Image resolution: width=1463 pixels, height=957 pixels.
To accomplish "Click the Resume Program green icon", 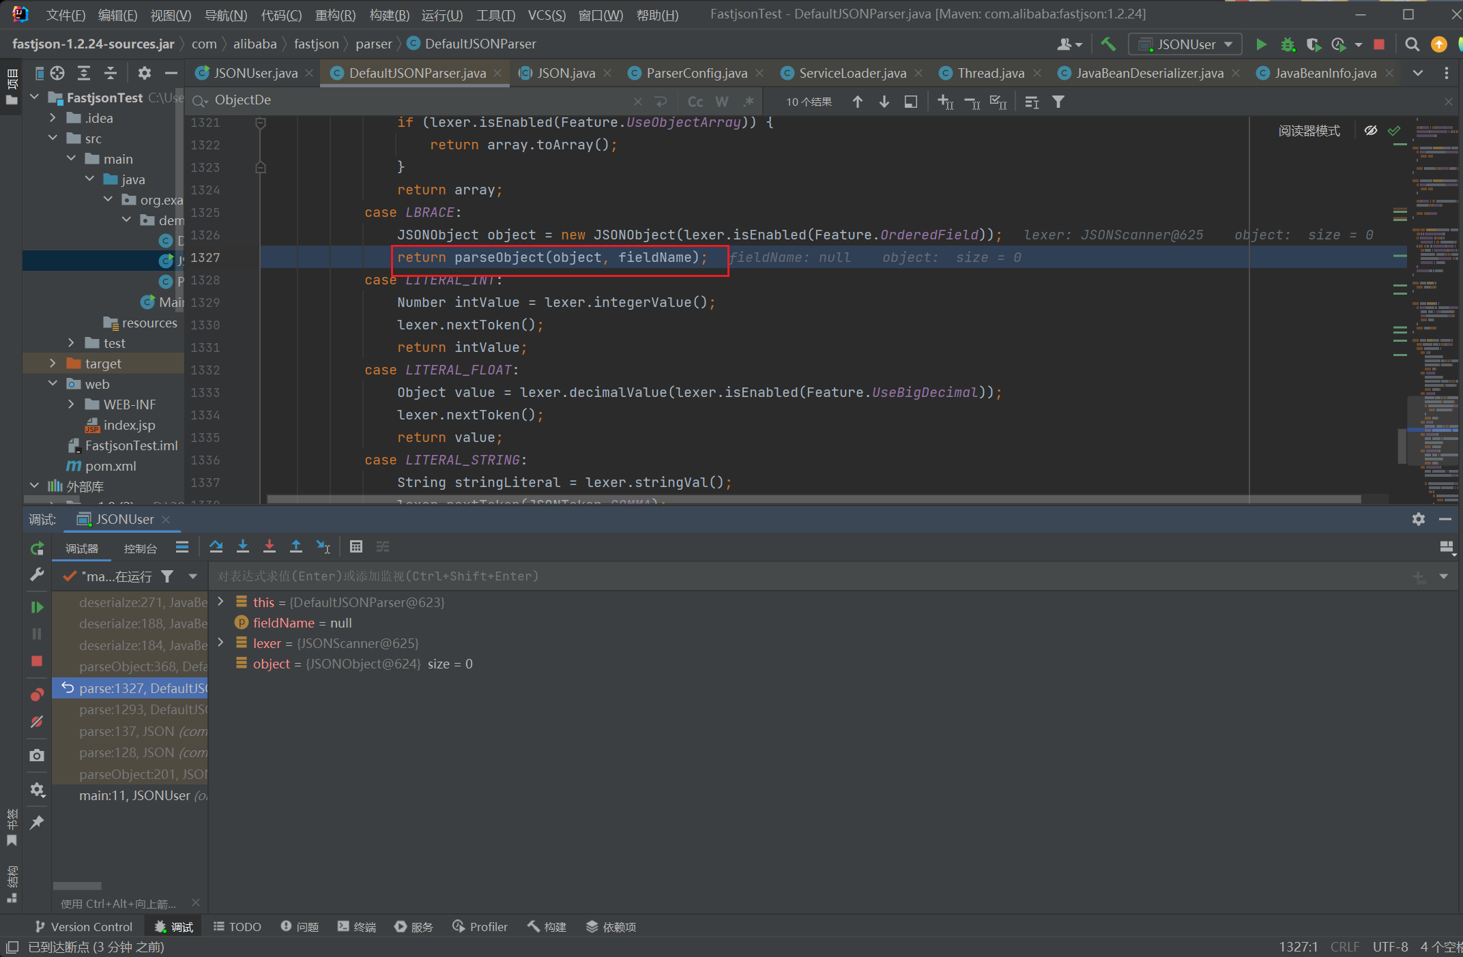I will click(x=37, y=606).
